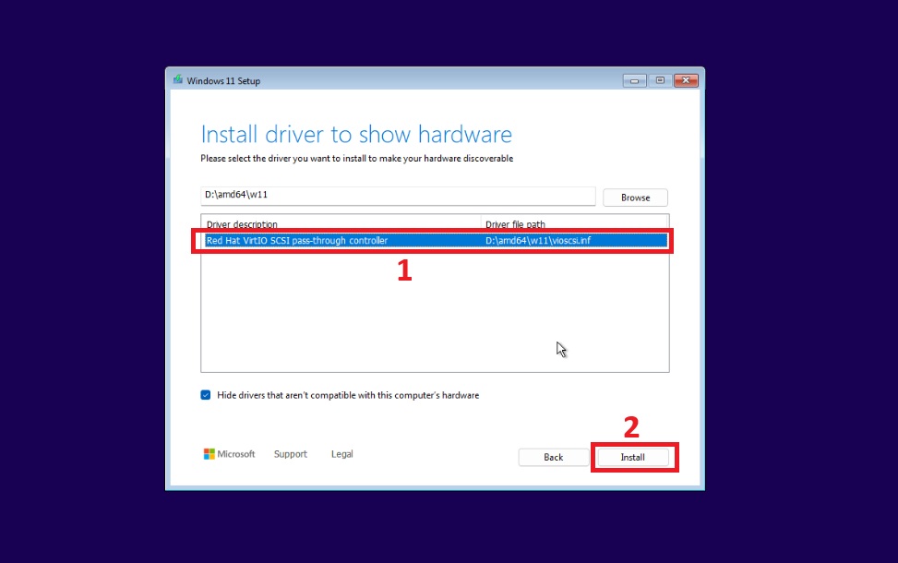The height and width of the screenshot is (563, 898).
Task: Go Back to the previous setup step
Action: pyautogui.click(x=553, y=457)
